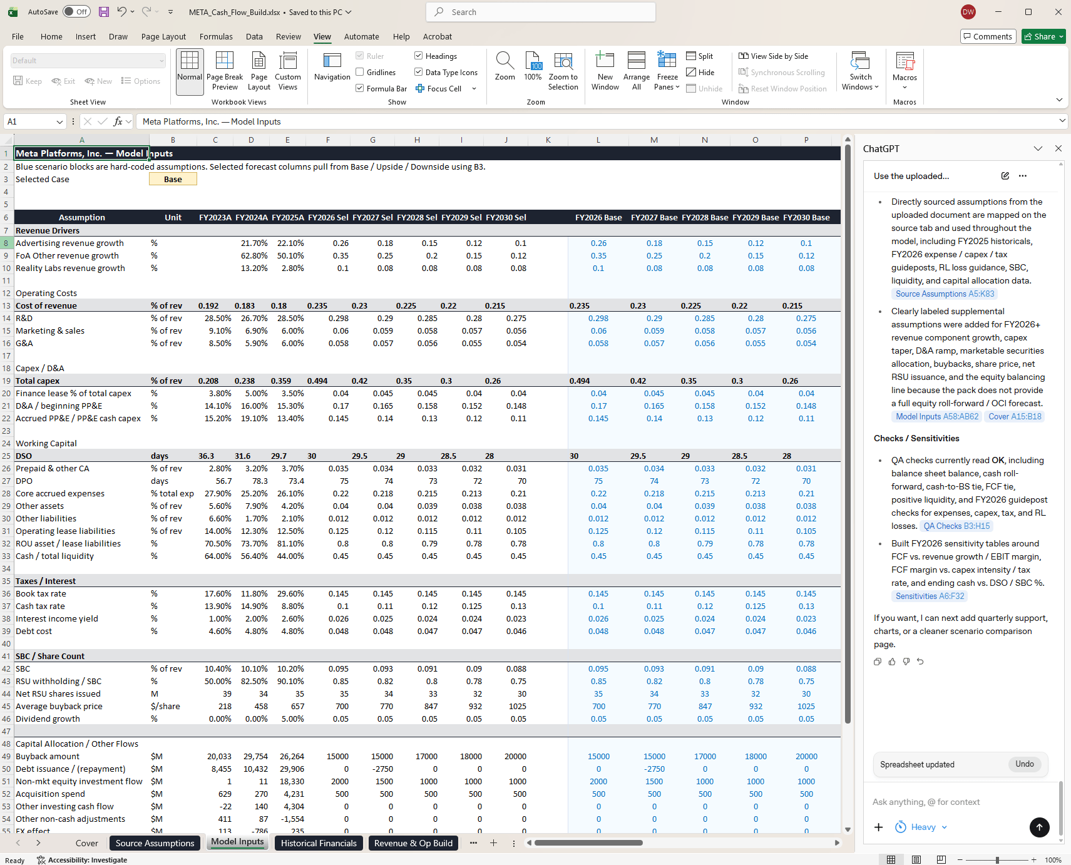Open Share button dropdown
Screen dimensions: 1071x865
click(x=1061, y=37)
